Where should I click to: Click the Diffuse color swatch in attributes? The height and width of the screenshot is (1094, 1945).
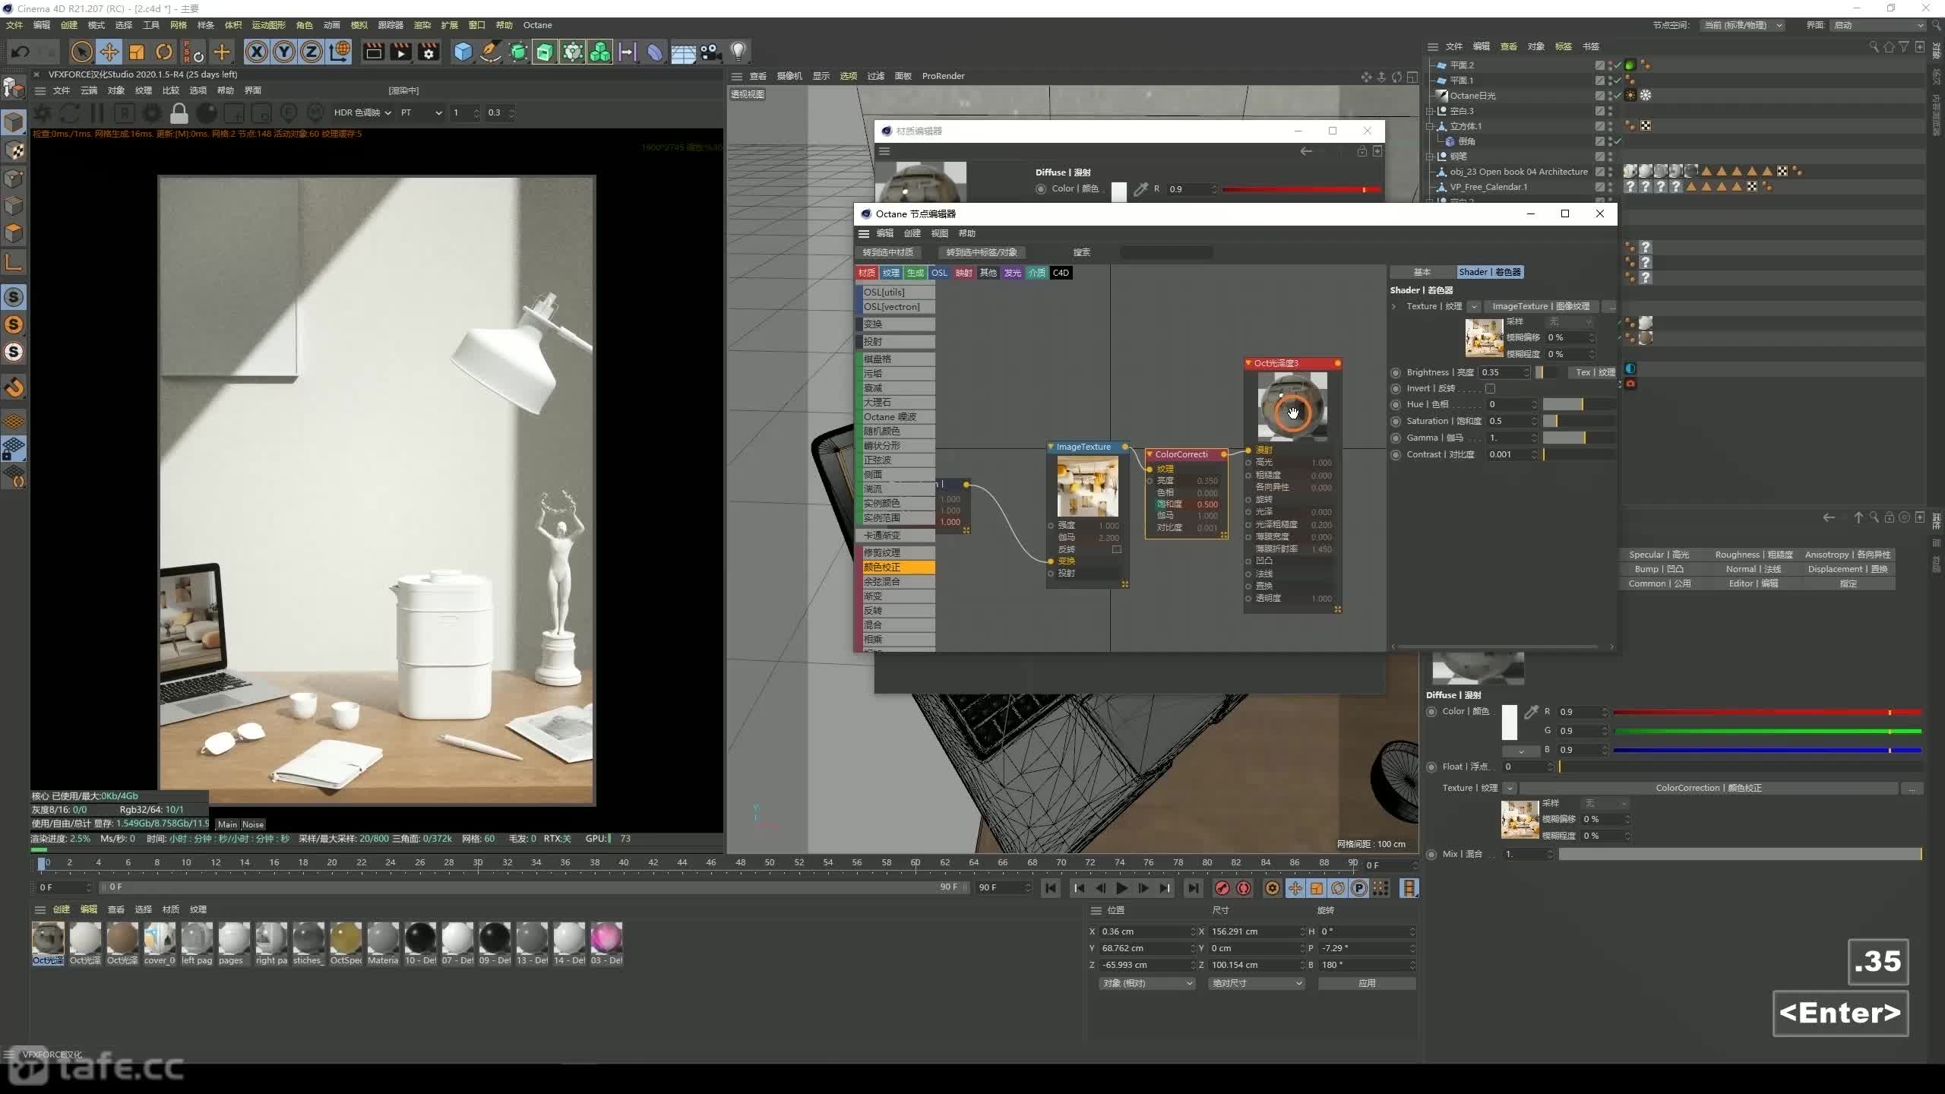pos(1510,722)
